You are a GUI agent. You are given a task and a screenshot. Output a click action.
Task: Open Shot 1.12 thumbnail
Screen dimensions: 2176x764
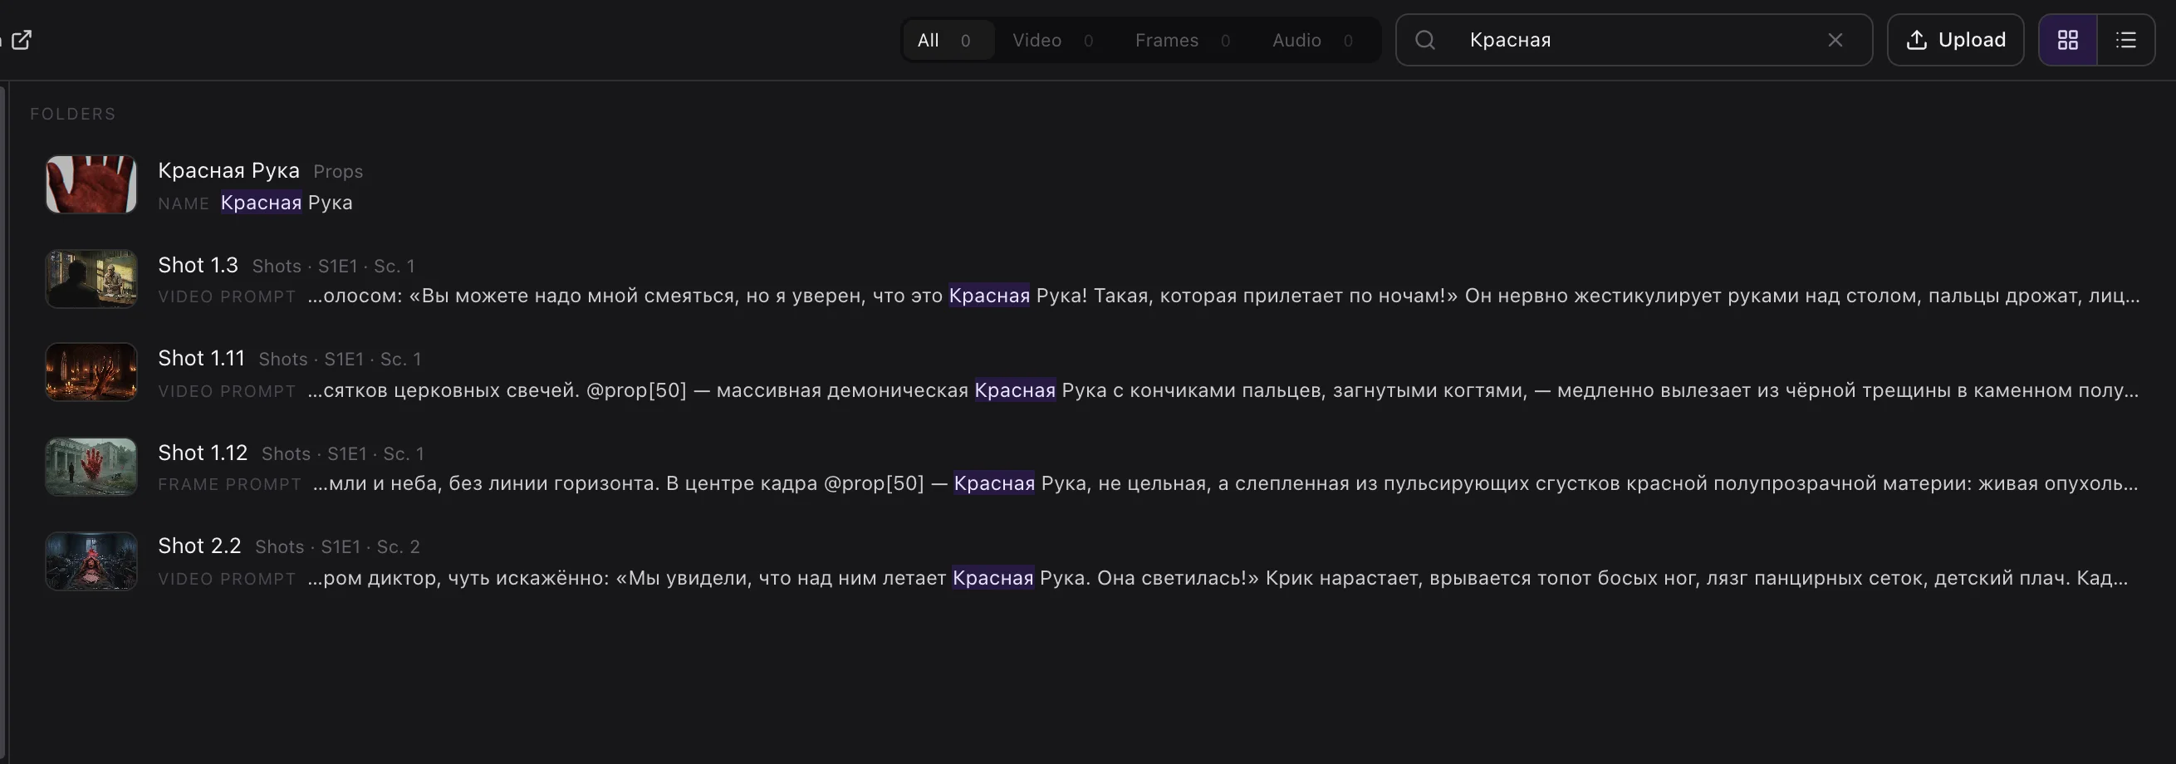[91, 466]
